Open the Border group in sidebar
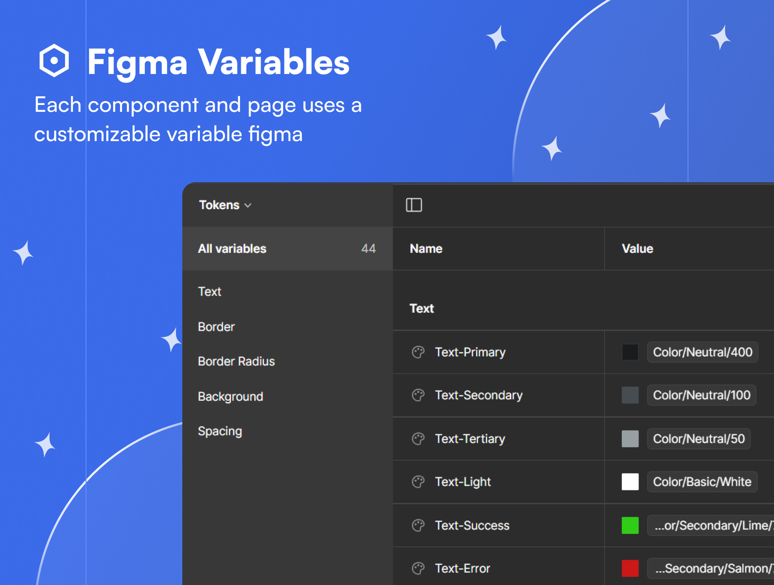 point(216,327)
